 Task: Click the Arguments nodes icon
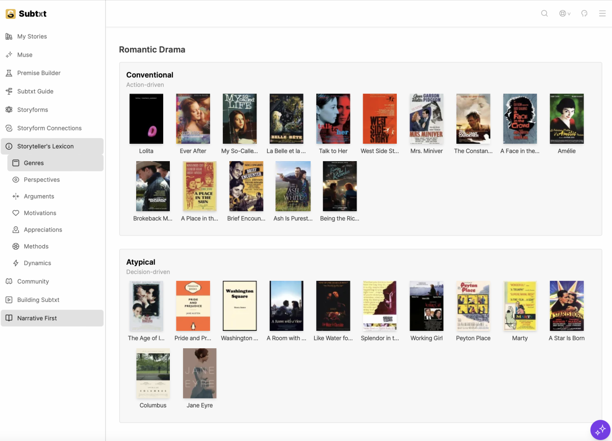16,196
